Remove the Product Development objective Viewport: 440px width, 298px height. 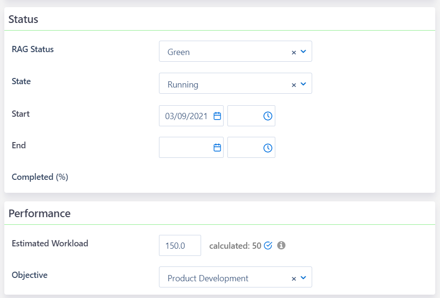[293, 277]
